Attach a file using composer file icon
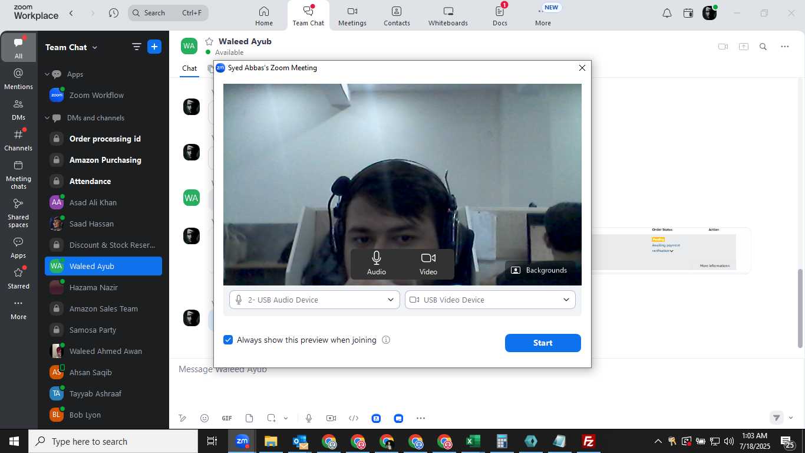The height and width of the screenshot is (453, 805). coord(249,418)
